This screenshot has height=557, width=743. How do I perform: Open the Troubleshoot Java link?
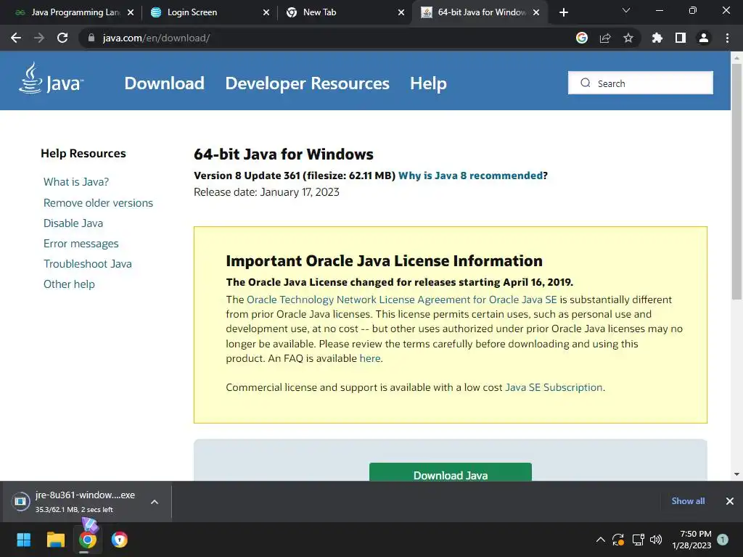88,264
